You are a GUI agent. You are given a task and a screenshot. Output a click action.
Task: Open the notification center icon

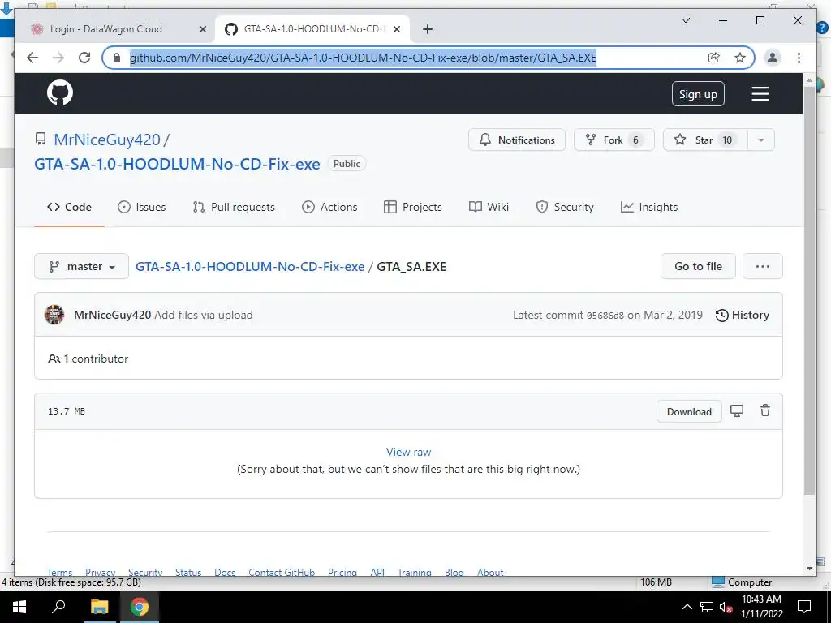(x=804, y=607)
